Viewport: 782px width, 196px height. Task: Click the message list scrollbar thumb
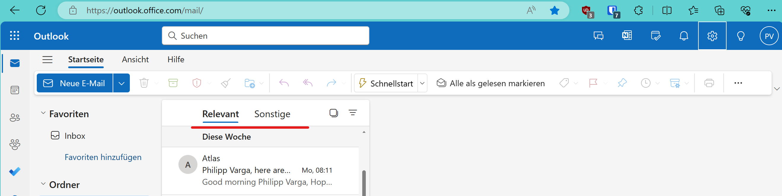[364, 183]
